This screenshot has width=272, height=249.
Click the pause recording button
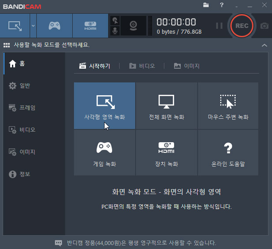coord(219,26)
